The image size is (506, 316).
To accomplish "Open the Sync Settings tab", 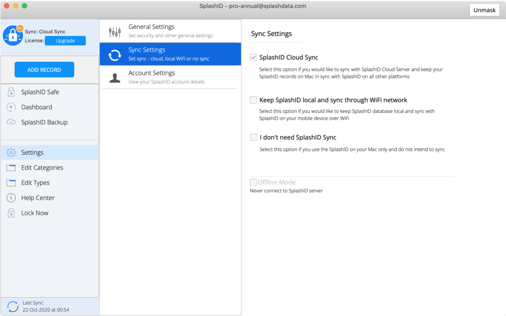I will click(x=170, y=54).
